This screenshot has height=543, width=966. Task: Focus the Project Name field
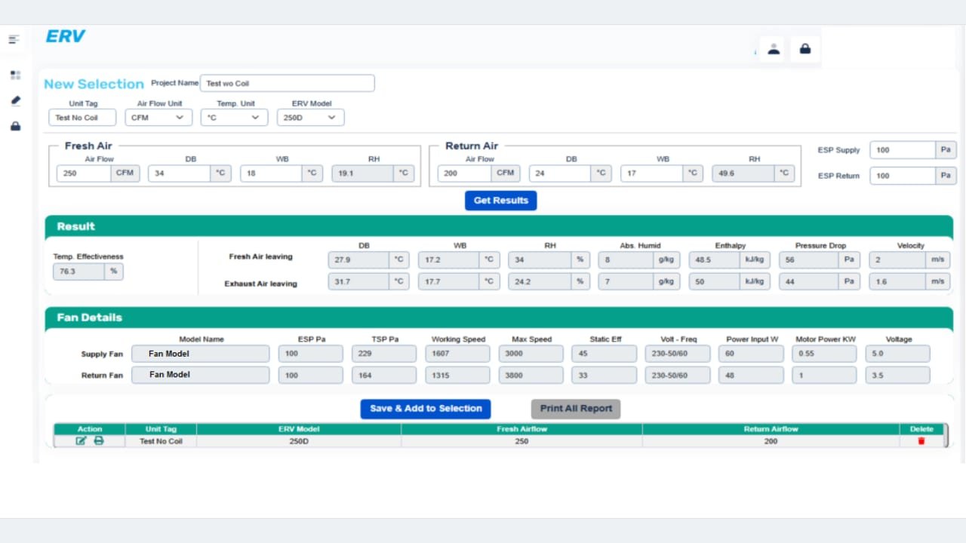point(288,83)
